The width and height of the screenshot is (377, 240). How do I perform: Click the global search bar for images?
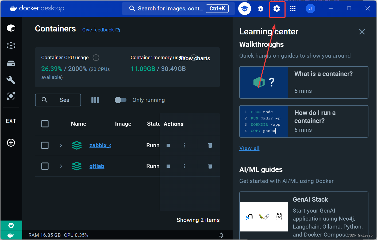(178, 9)
